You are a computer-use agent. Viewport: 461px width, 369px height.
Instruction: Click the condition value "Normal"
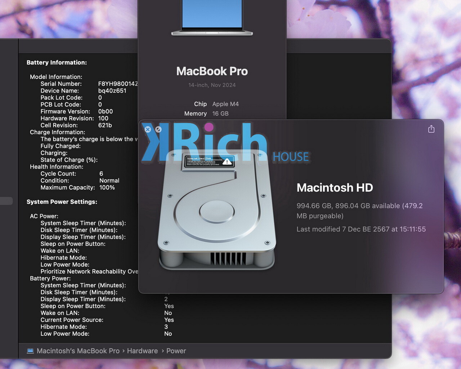pyautogui.click(x=109, y=181)
